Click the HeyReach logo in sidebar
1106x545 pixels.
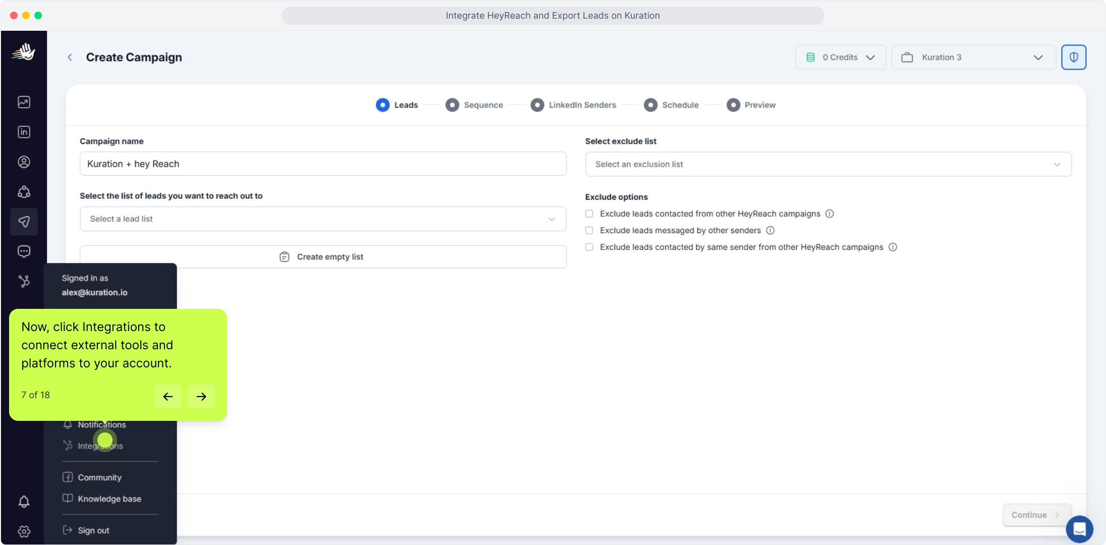pos(24,51)
